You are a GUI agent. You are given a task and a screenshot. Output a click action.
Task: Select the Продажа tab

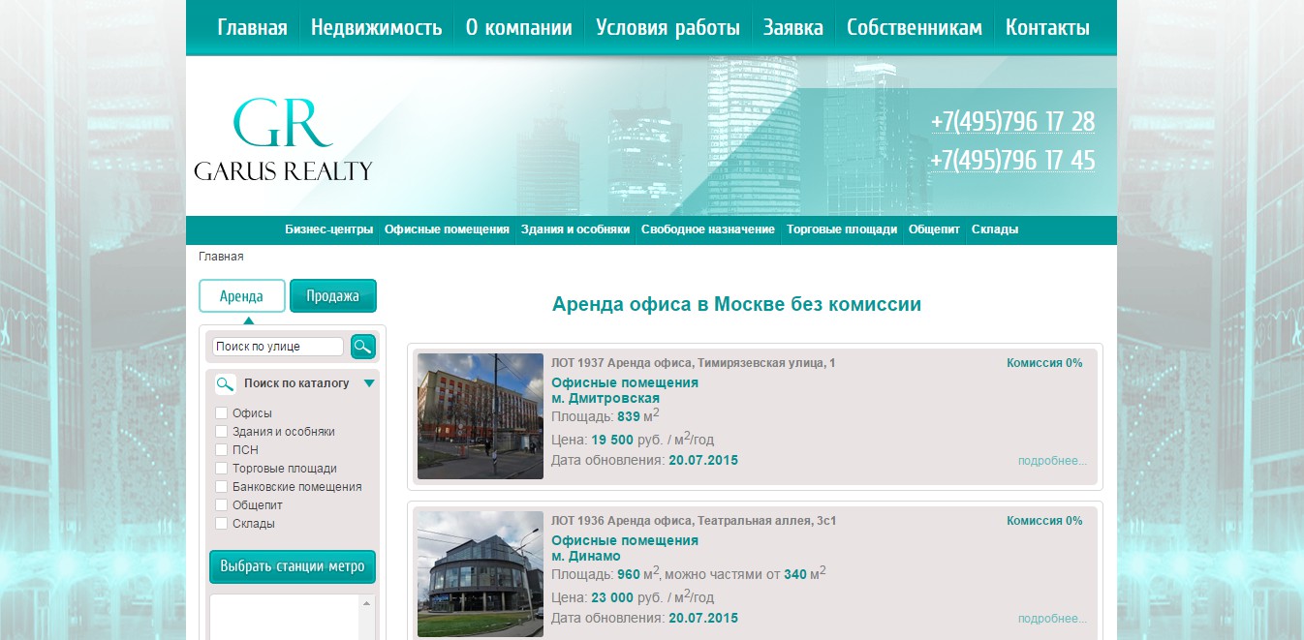coord(333,296)
